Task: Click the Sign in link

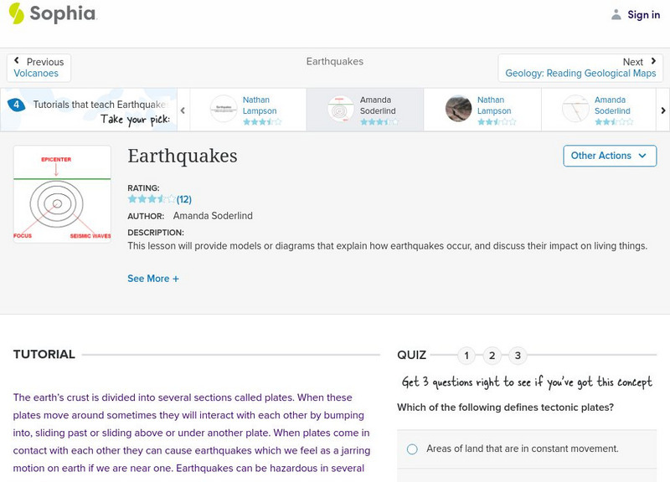Action: pos(642,14)
